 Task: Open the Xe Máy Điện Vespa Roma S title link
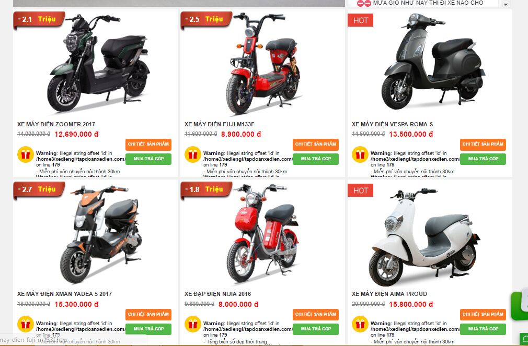(x=392, y=124)
